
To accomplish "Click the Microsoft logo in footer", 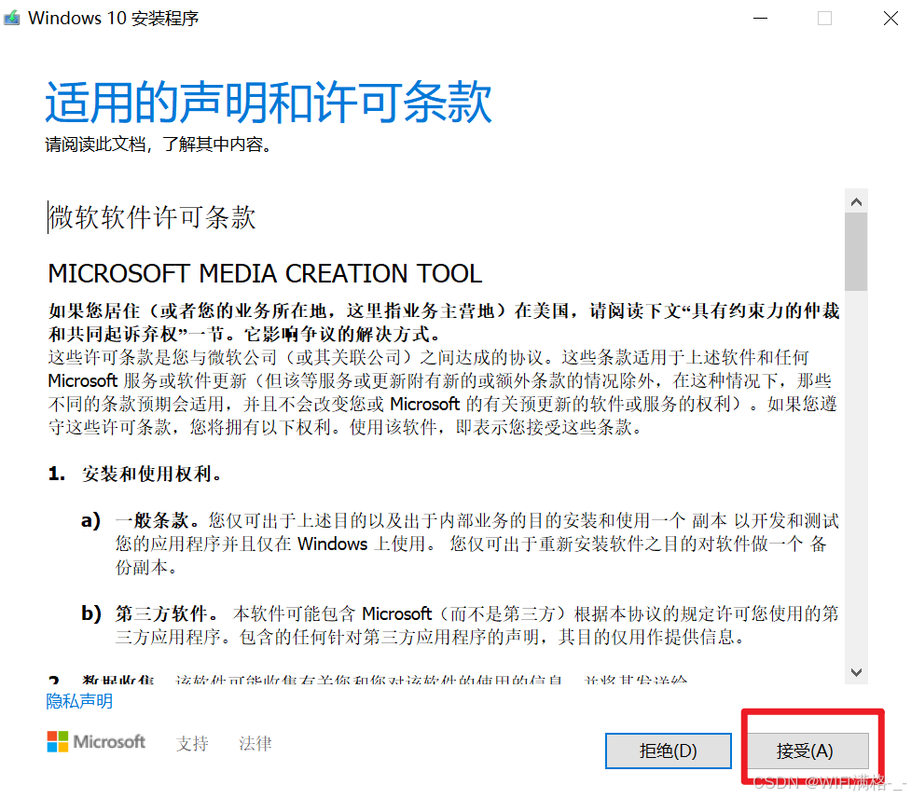I will coord(96,741).
